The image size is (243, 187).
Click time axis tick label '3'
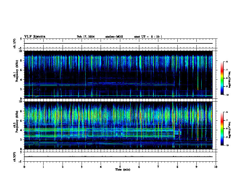[x=82, y=167]
